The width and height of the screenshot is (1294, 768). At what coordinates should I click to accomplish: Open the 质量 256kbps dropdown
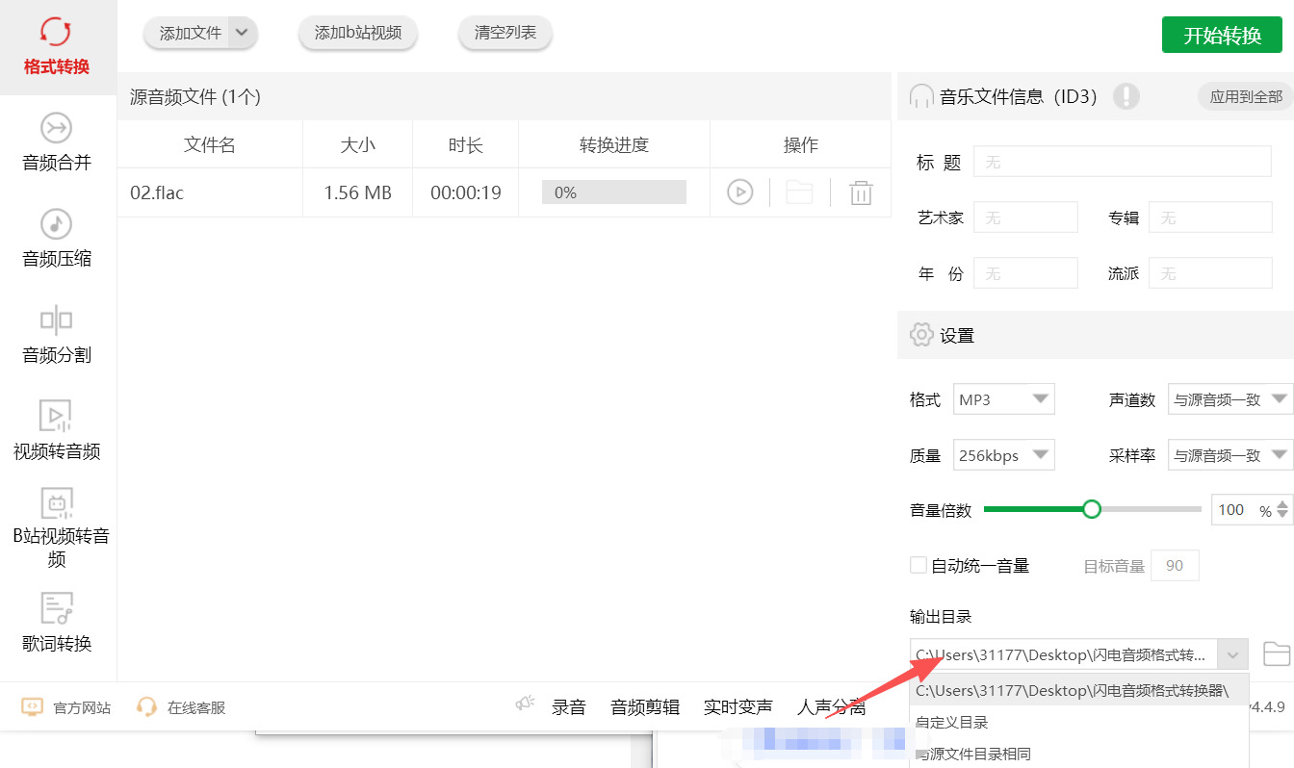1004,455
